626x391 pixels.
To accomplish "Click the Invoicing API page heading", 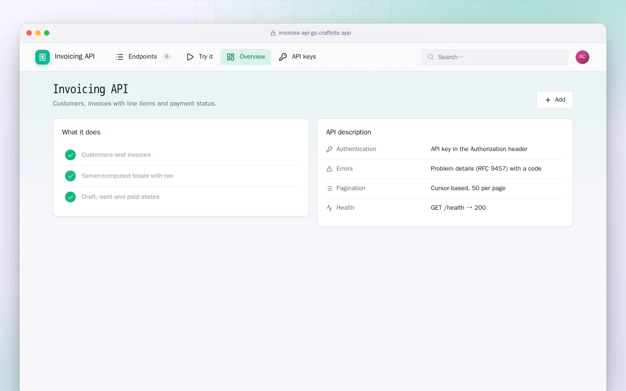I will [x=90, y=89].
